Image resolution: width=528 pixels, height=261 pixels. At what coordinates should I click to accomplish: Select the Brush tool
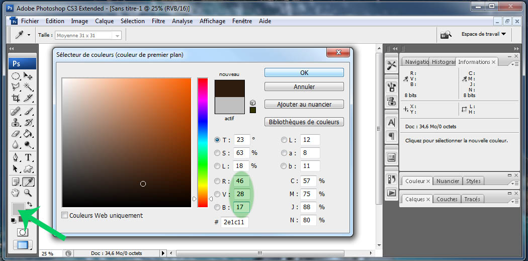[28, 111]
